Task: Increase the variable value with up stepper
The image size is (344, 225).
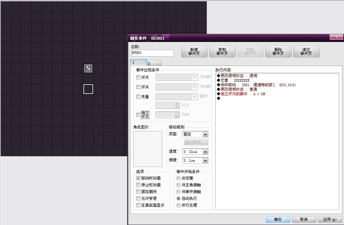Action: point(177,104)
